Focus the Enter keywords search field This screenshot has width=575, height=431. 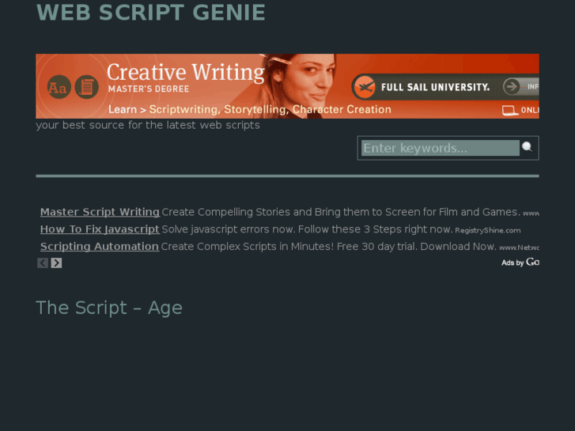[440, 148]
